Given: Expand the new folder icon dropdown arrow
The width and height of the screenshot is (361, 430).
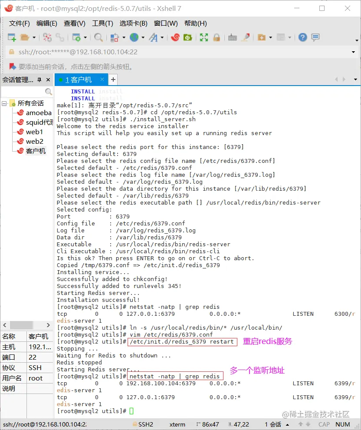Looking at the screenshot, I should (x=271, y=37).
